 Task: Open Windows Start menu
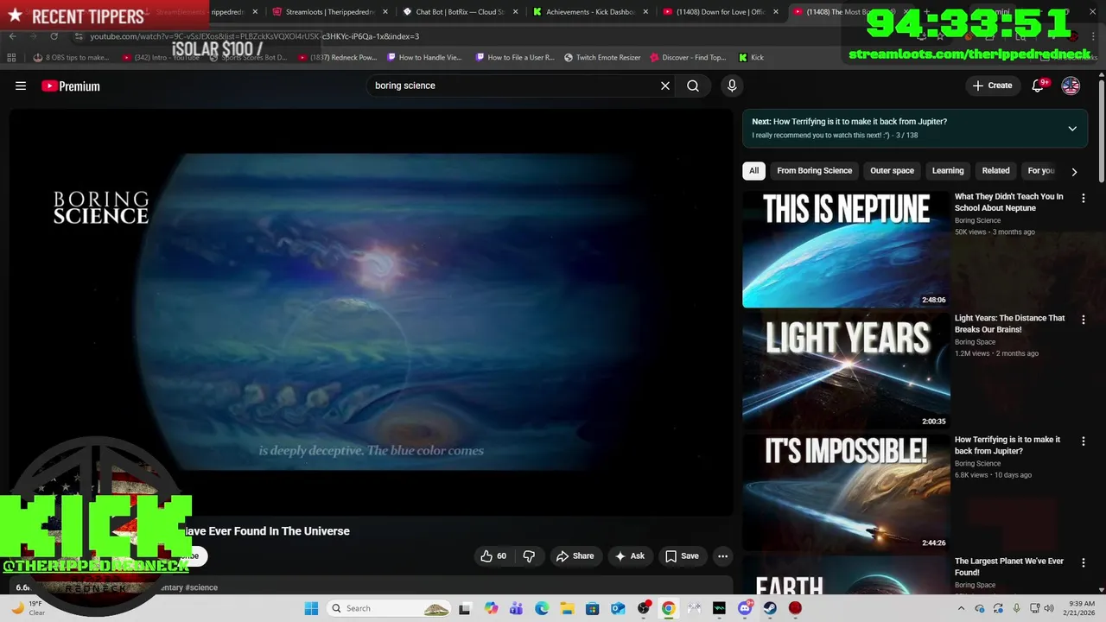coord(311,608)
